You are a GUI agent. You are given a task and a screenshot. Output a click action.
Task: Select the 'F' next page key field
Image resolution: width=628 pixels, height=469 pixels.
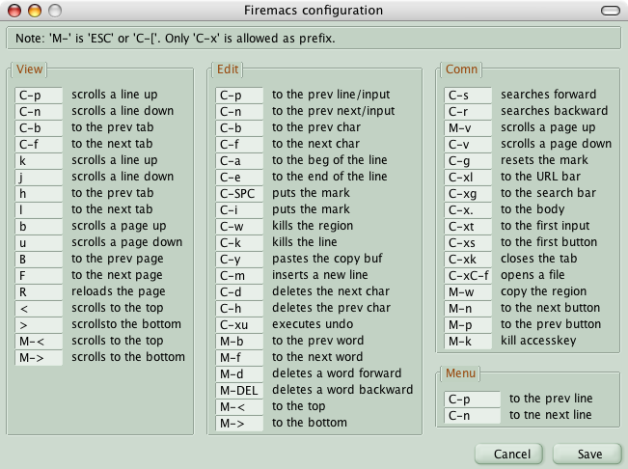click(x=39, y=276)
